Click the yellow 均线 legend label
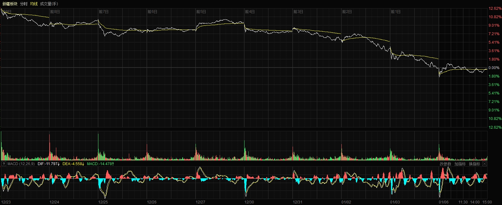 34,4
